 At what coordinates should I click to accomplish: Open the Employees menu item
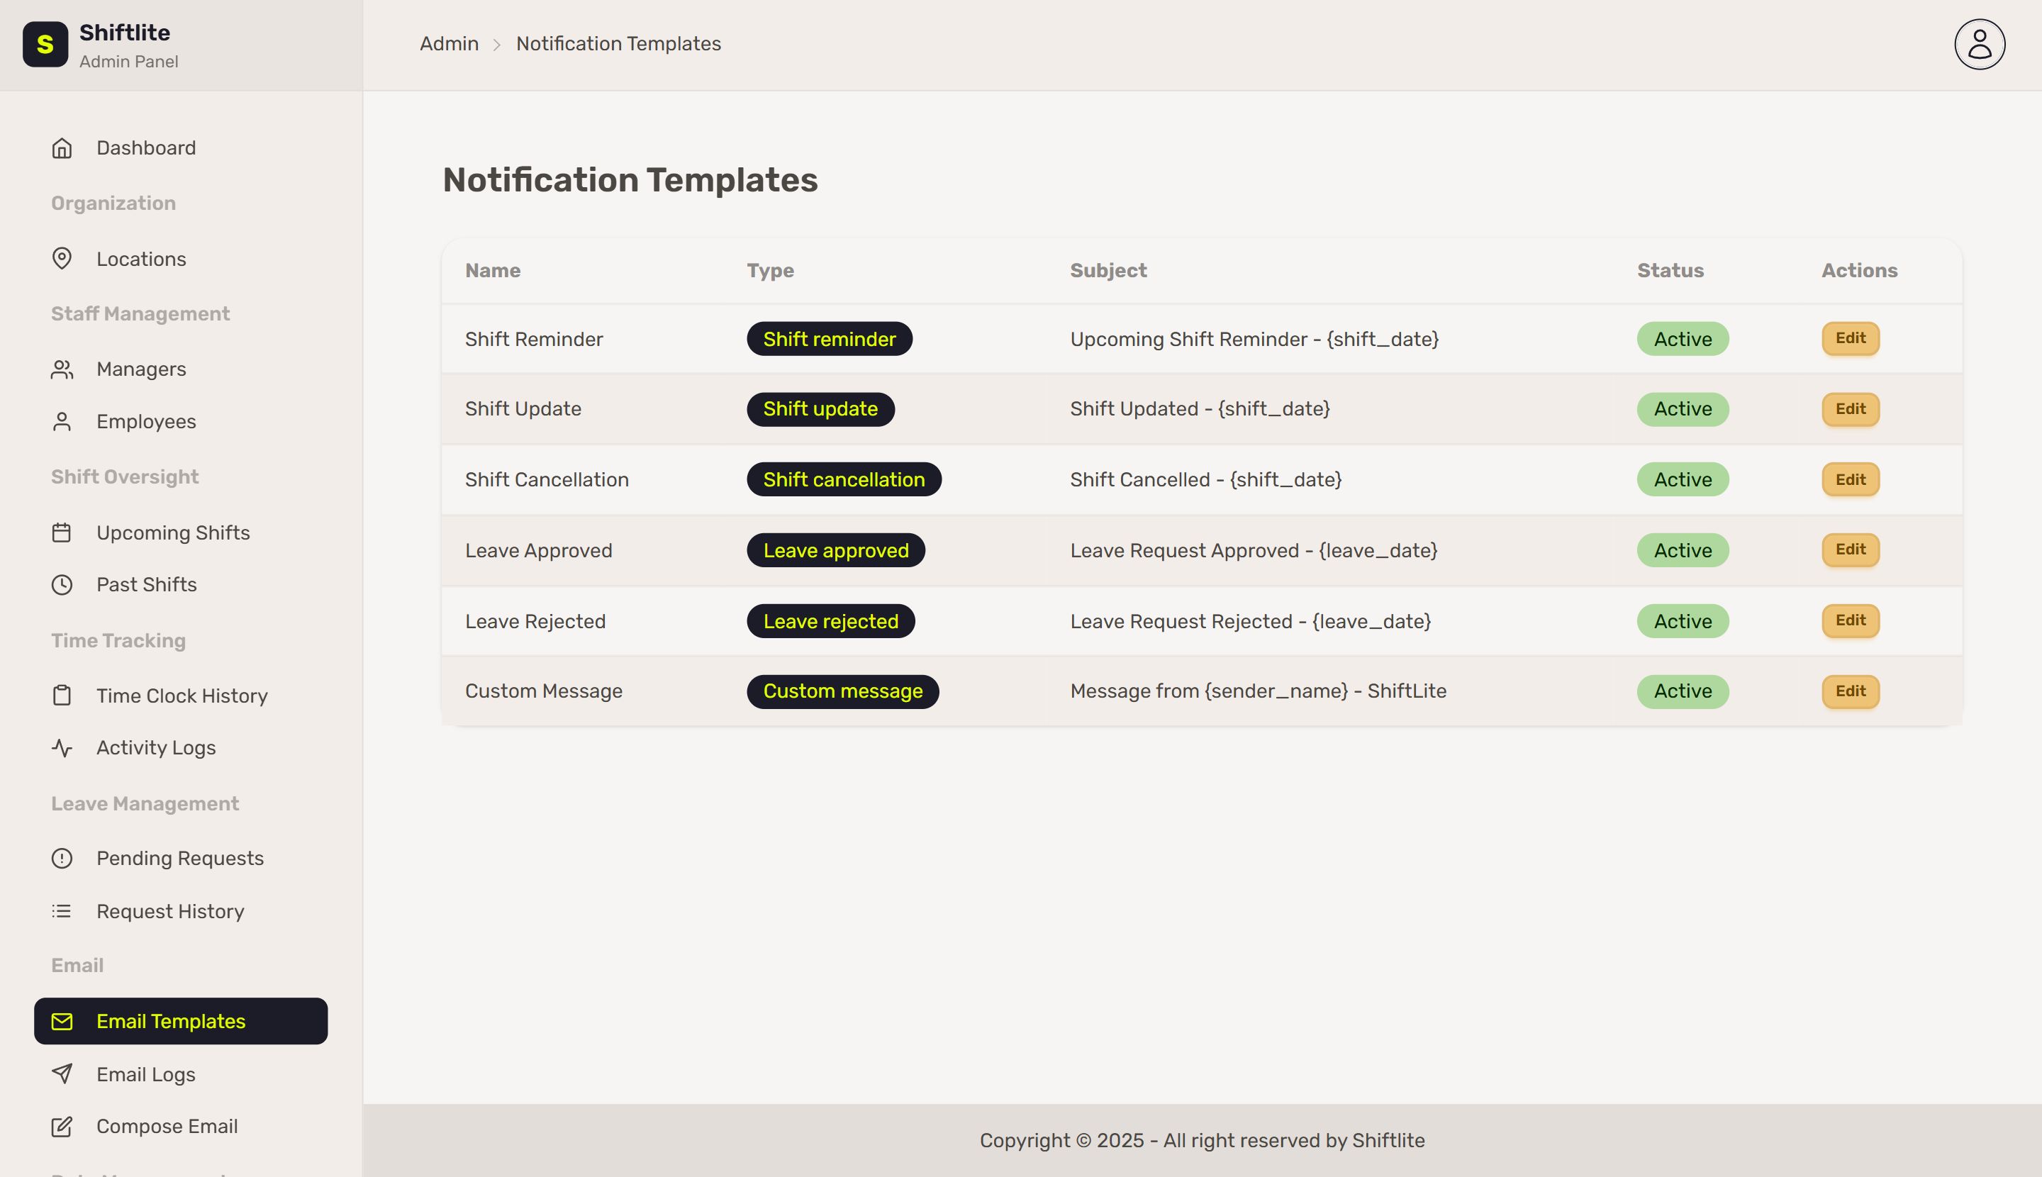click(x=145, y=421)
